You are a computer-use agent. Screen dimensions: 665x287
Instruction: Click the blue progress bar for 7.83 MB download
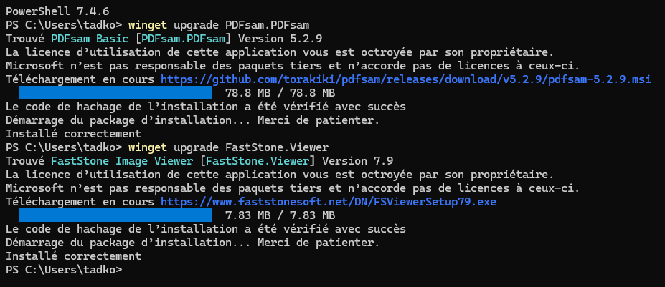tap(115, 215)
